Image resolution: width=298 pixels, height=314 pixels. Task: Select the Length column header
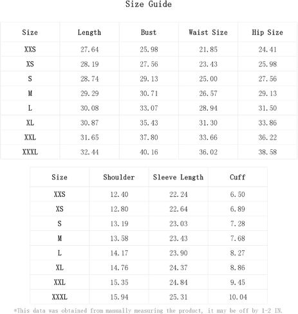(x=89, y=32)
